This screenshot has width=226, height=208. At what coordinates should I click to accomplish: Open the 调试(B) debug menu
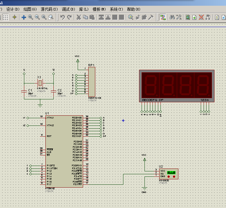68,9
